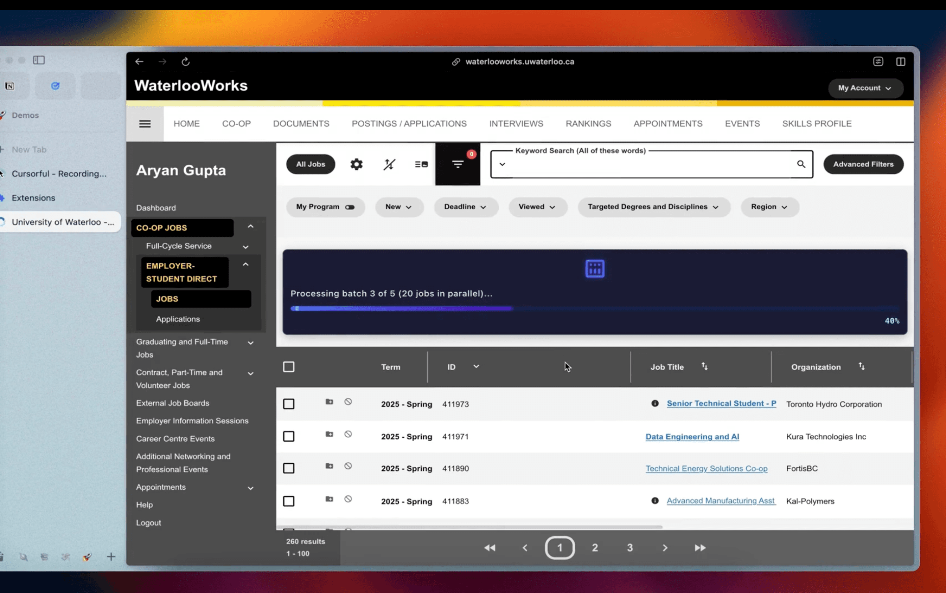Screen dimensions: 946x593
Task: Go to results page 2
Action: tap(595, 548)
